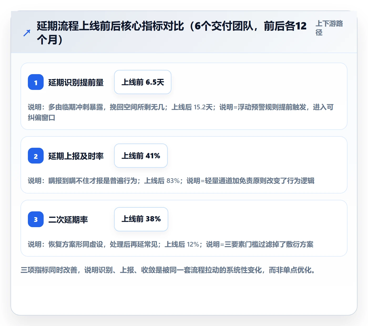Image resolution: width=368 pixels, height=326 pixels.
Task: Click the card title 延期流程上线前后核心指标对比
Action: click(172, 33)
